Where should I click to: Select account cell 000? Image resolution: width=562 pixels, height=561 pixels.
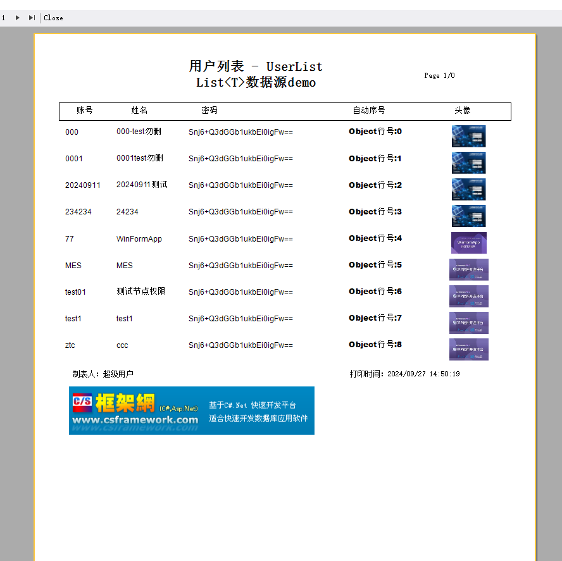click(x=72, y=132)
